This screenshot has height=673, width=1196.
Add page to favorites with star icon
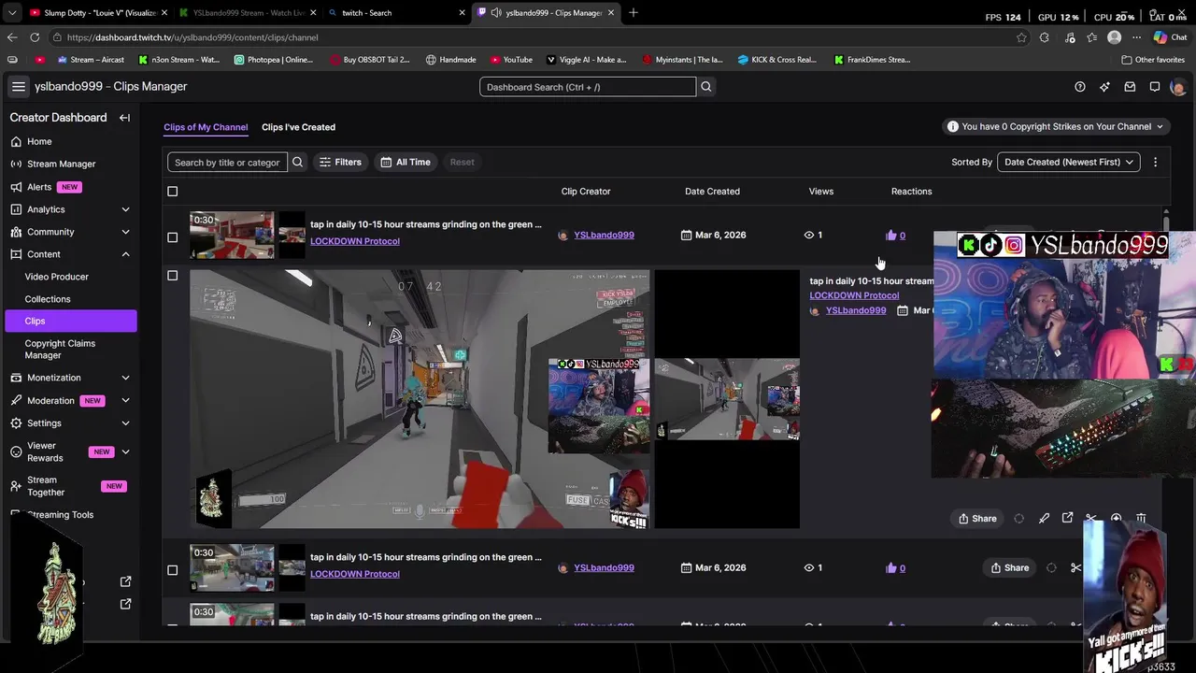[x=1021, y=37]
